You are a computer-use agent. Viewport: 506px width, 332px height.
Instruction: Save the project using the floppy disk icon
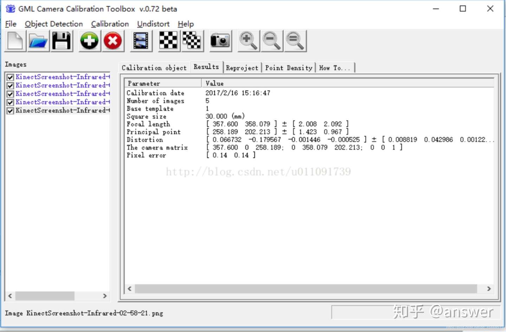point(61,41)
